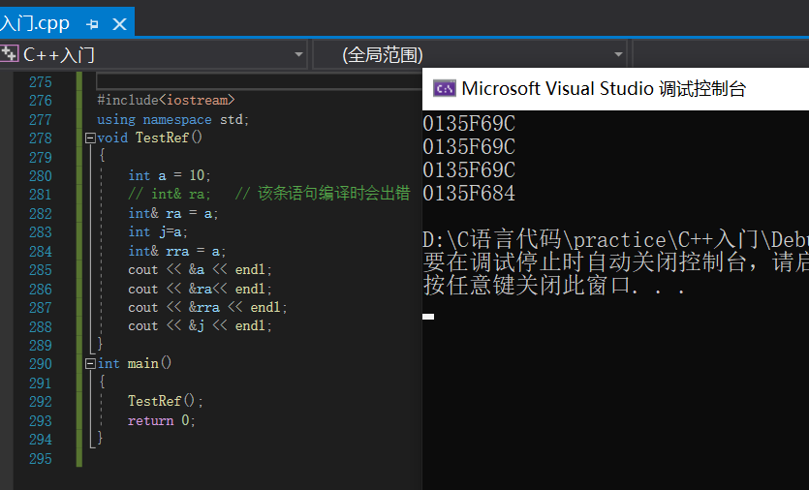Open the C++入门 project dropdown

(298, 54)
